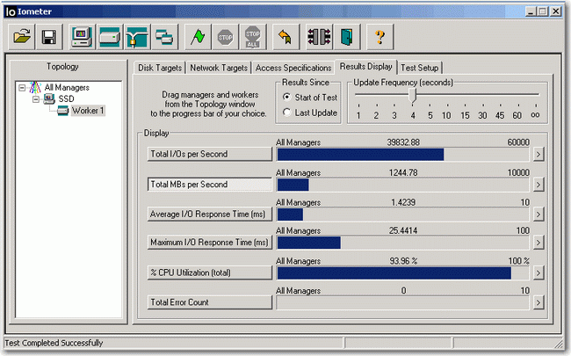Click the Total I/Os per Second progress bar
Viewport: 571px width, 356px height.
(x=402, y=155)
